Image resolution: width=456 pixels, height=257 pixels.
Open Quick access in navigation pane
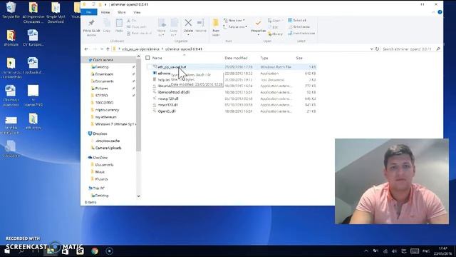click(x=103, y=60)
